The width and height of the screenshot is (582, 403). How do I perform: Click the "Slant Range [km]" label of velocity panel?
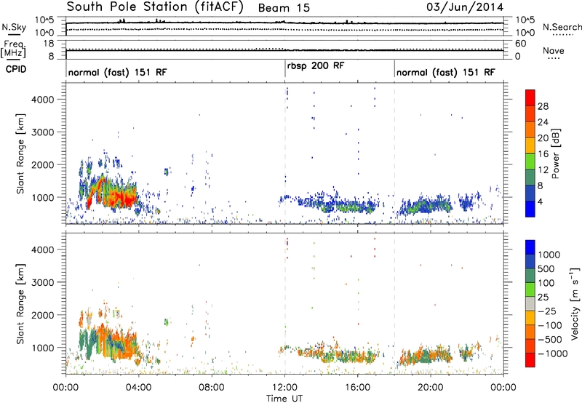[x=20, y=303]
